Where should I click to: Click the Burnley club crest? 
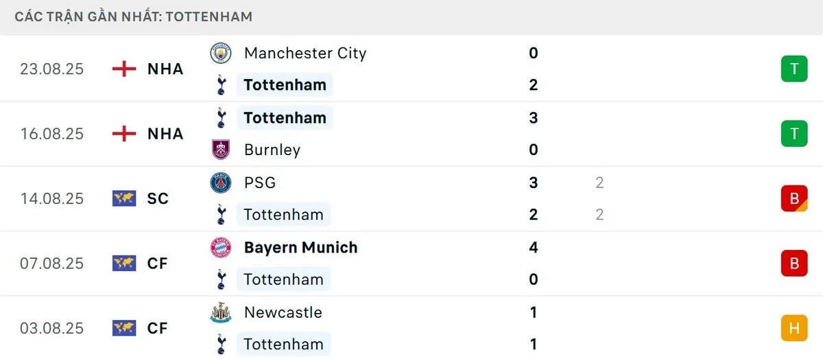[221, 150]
